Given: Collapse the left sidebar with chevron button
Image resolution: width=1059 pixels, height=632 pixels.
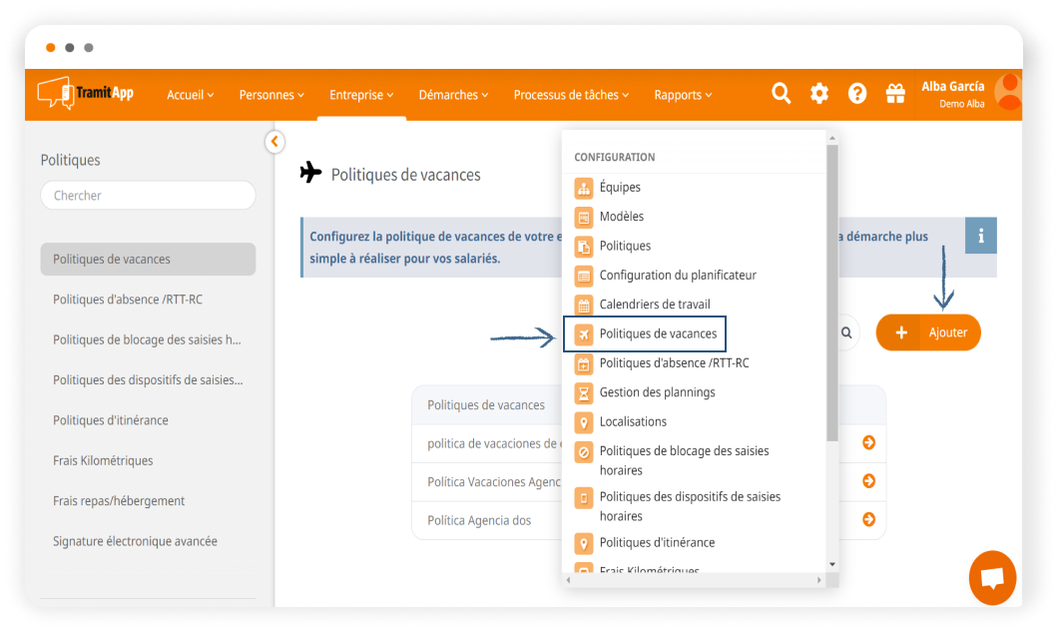Looking at the screenshot, I should [274, 142].
